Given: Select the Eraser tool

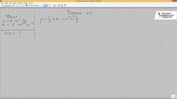Looking at the screenshot, I should tap(55, 5).
